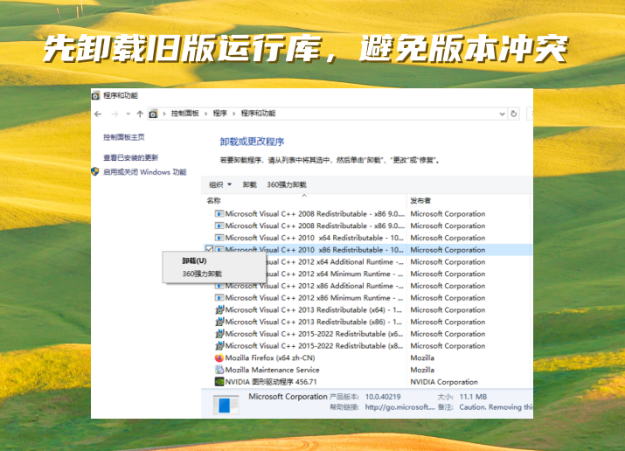Viewport: 625px width, 451px height.
Task: Click the Mozilla Maintenance Service icon
Action: pyautogui.click(x=219, y=370)
